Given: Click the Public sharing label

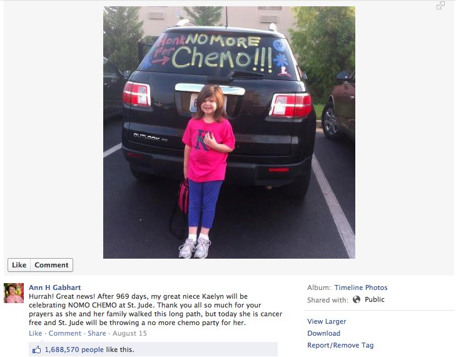Looking at the screenshot, I should pos(375,299).
